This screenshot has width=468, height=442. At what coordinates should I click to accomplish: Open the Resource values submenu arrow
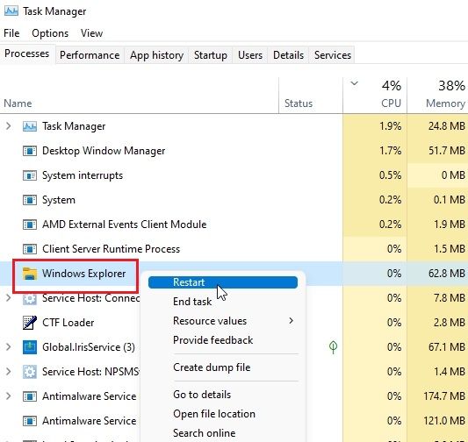tap(291, 321)
